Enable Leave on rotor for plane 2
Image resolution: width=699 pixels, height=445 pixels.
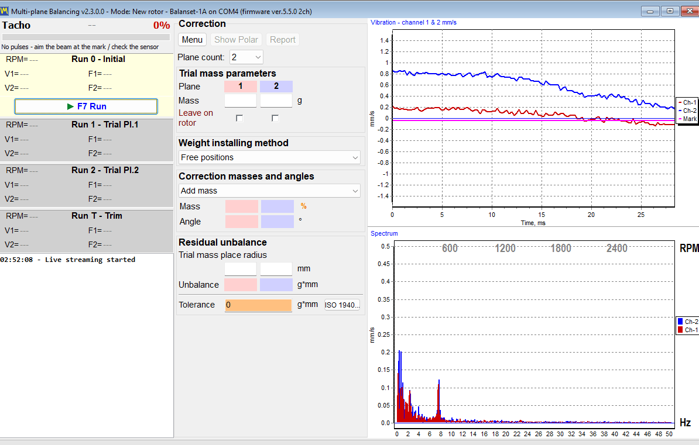pos(275,118)
